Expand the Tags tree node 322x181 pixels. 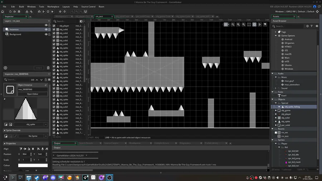coord(276,32)
